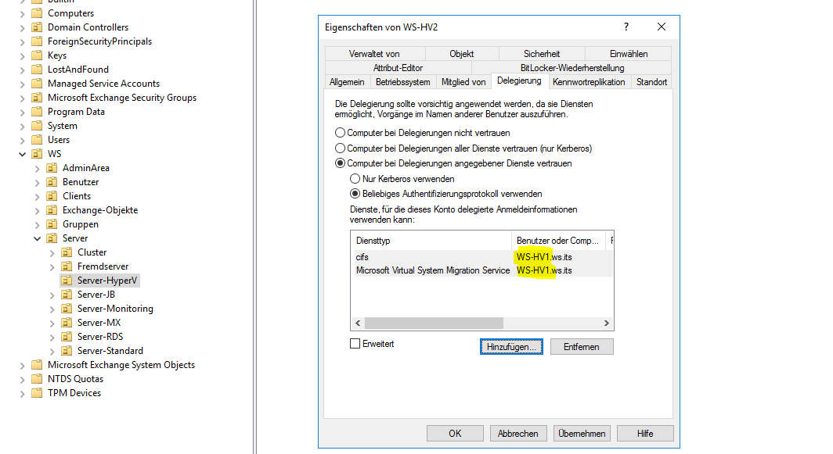
Task: Click the Computers container folder icon
Action: click(37, 13)
